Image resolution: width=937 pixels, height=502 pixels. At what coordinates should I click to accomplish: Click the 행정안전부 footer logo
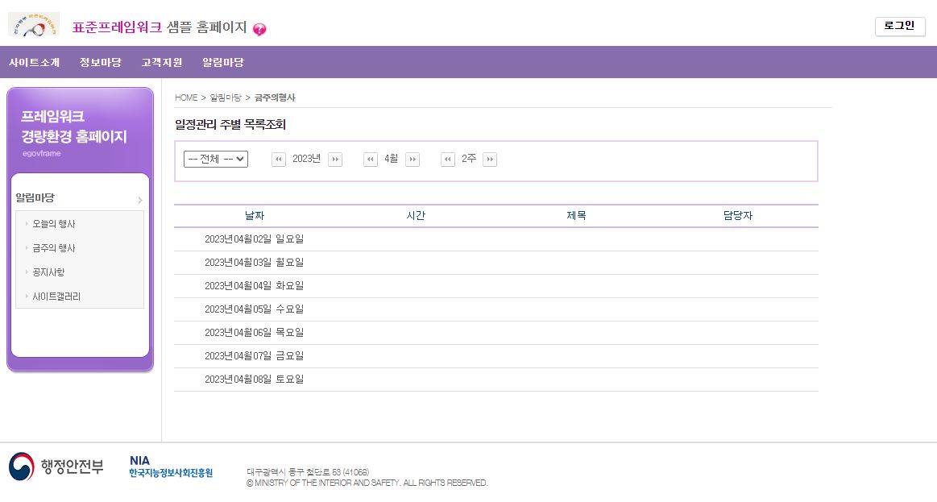click(56, 467)
